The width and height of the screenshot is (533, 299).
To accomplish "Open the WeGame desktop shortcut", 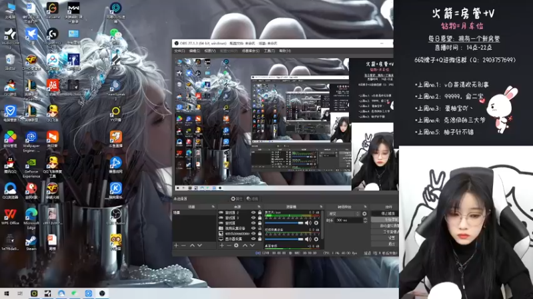I will (53, 9).
